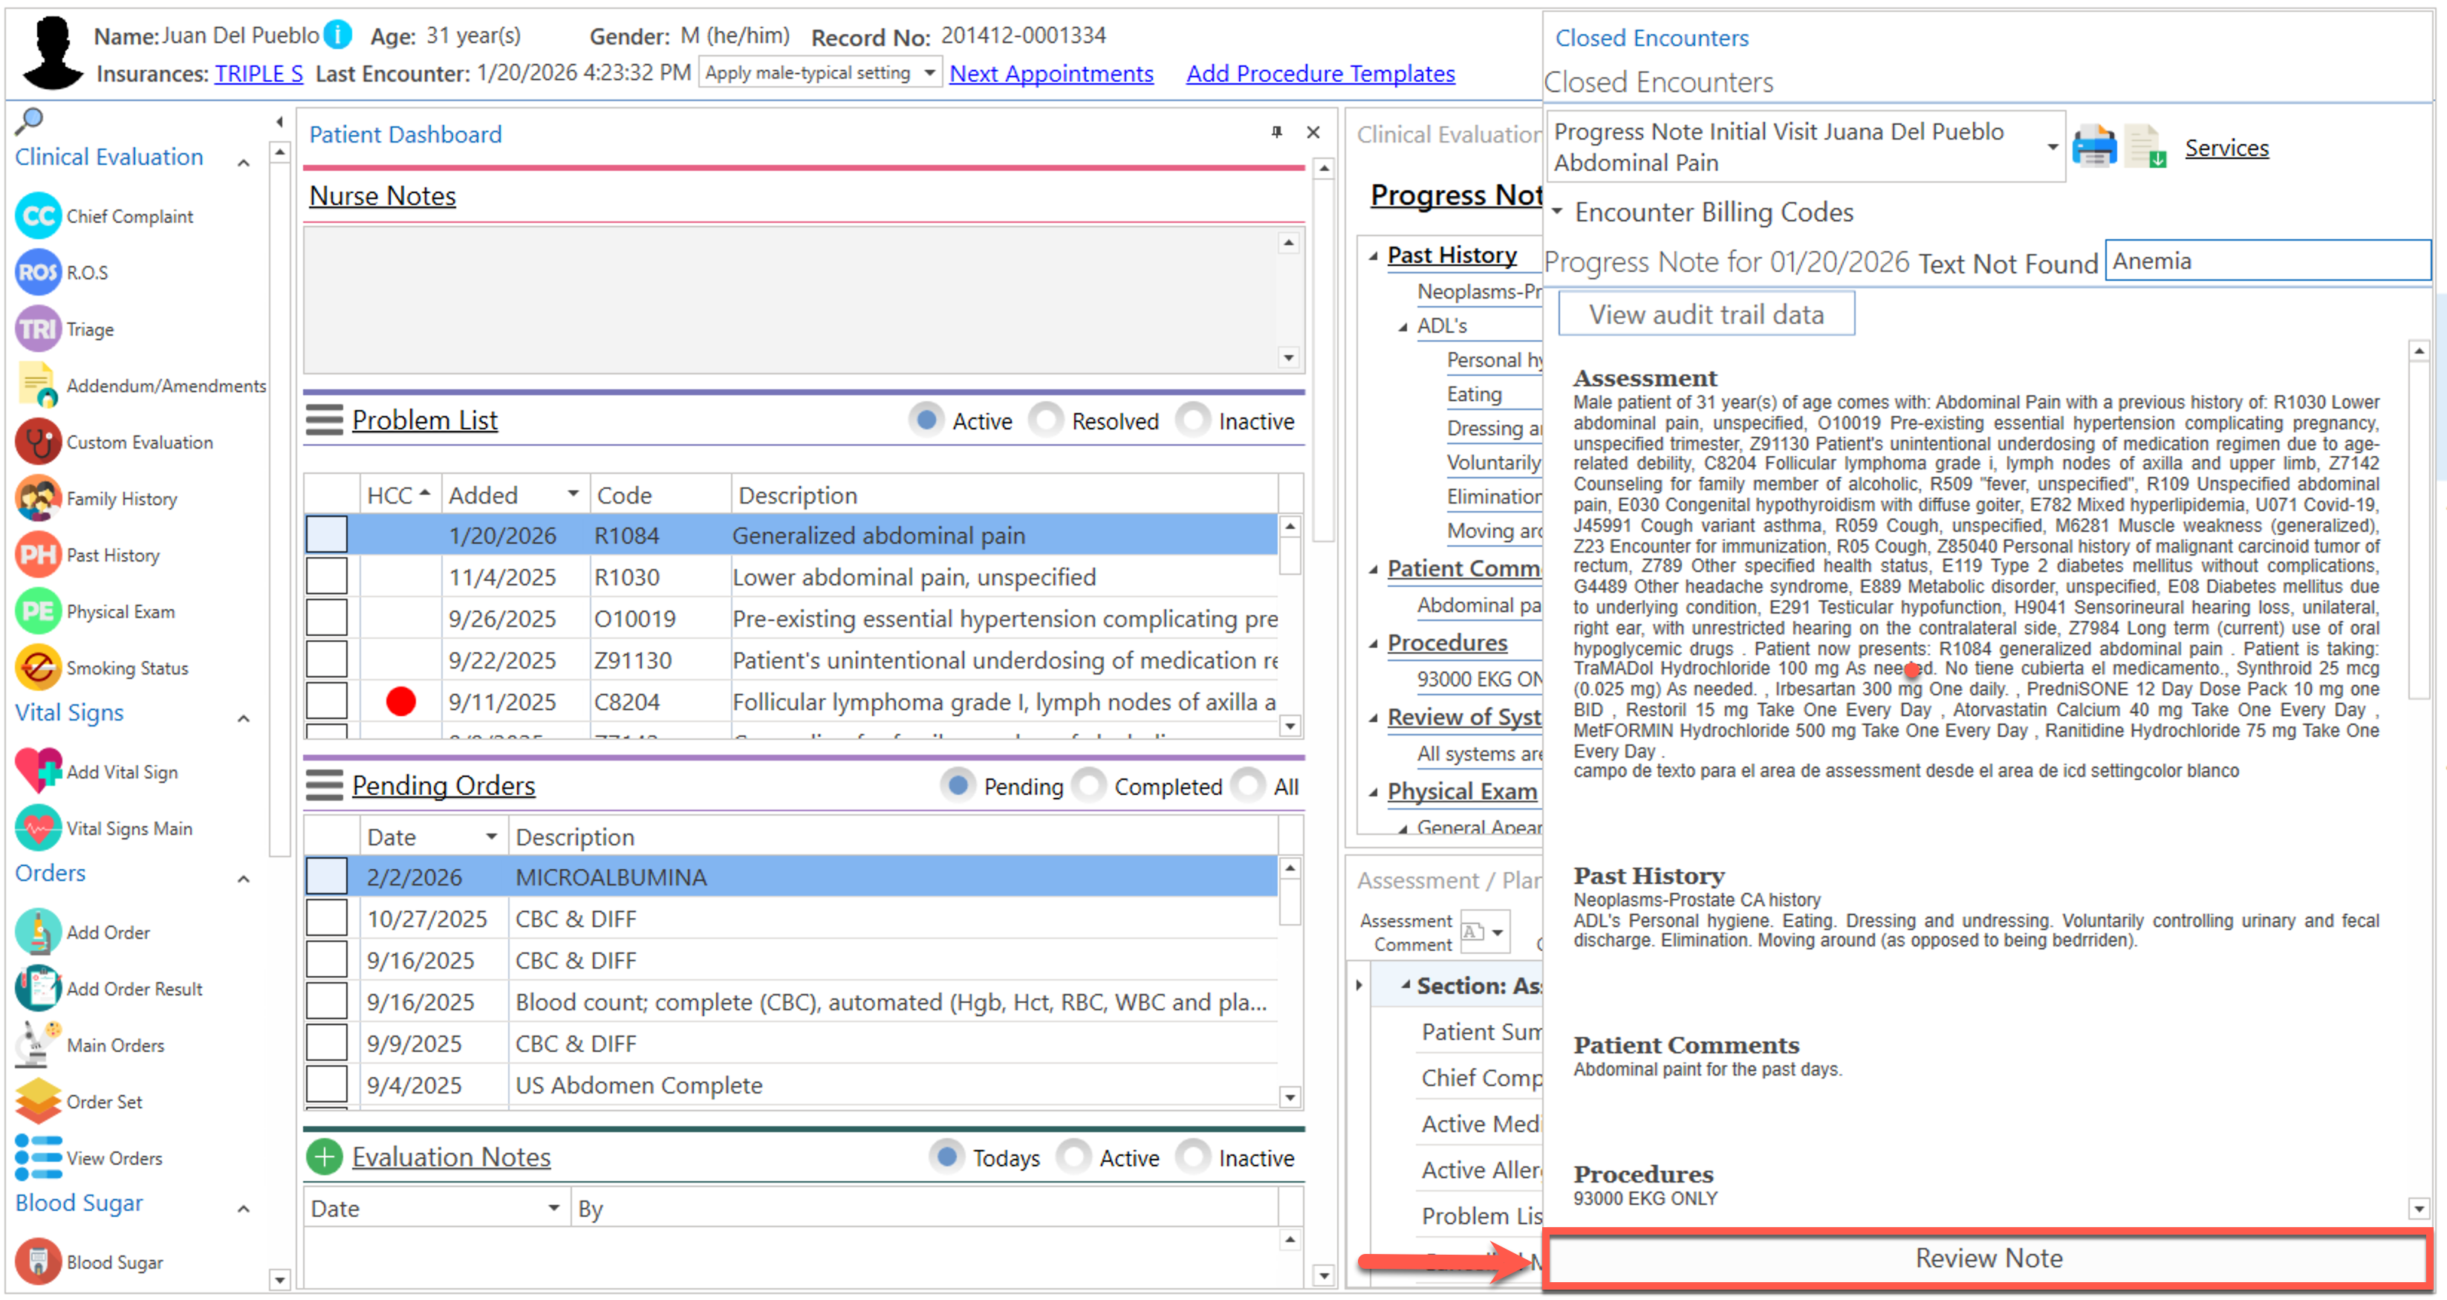Open the Add Order Result icon
This screenshot has width=2447, height=1300.
point(38,989)
